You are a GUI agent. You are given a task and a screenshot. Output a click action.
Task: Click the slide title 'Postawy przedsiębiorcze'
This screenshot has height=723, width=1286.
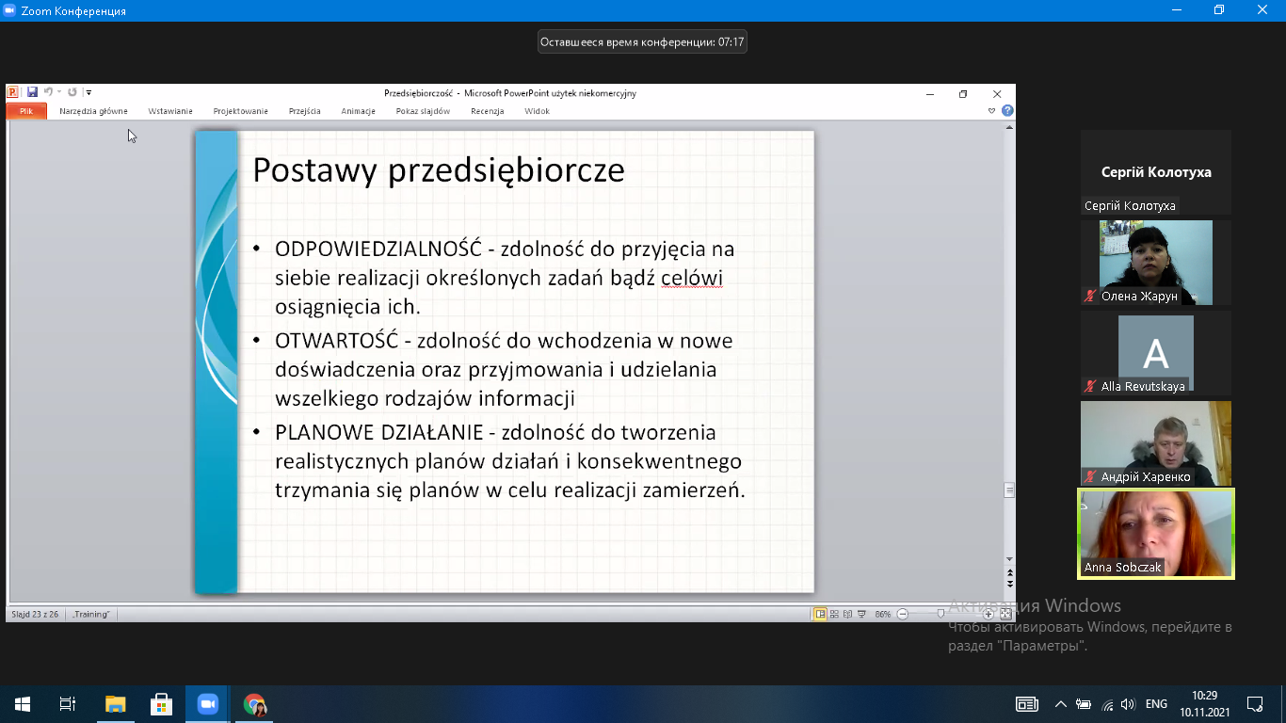click(x=439, y=170)
